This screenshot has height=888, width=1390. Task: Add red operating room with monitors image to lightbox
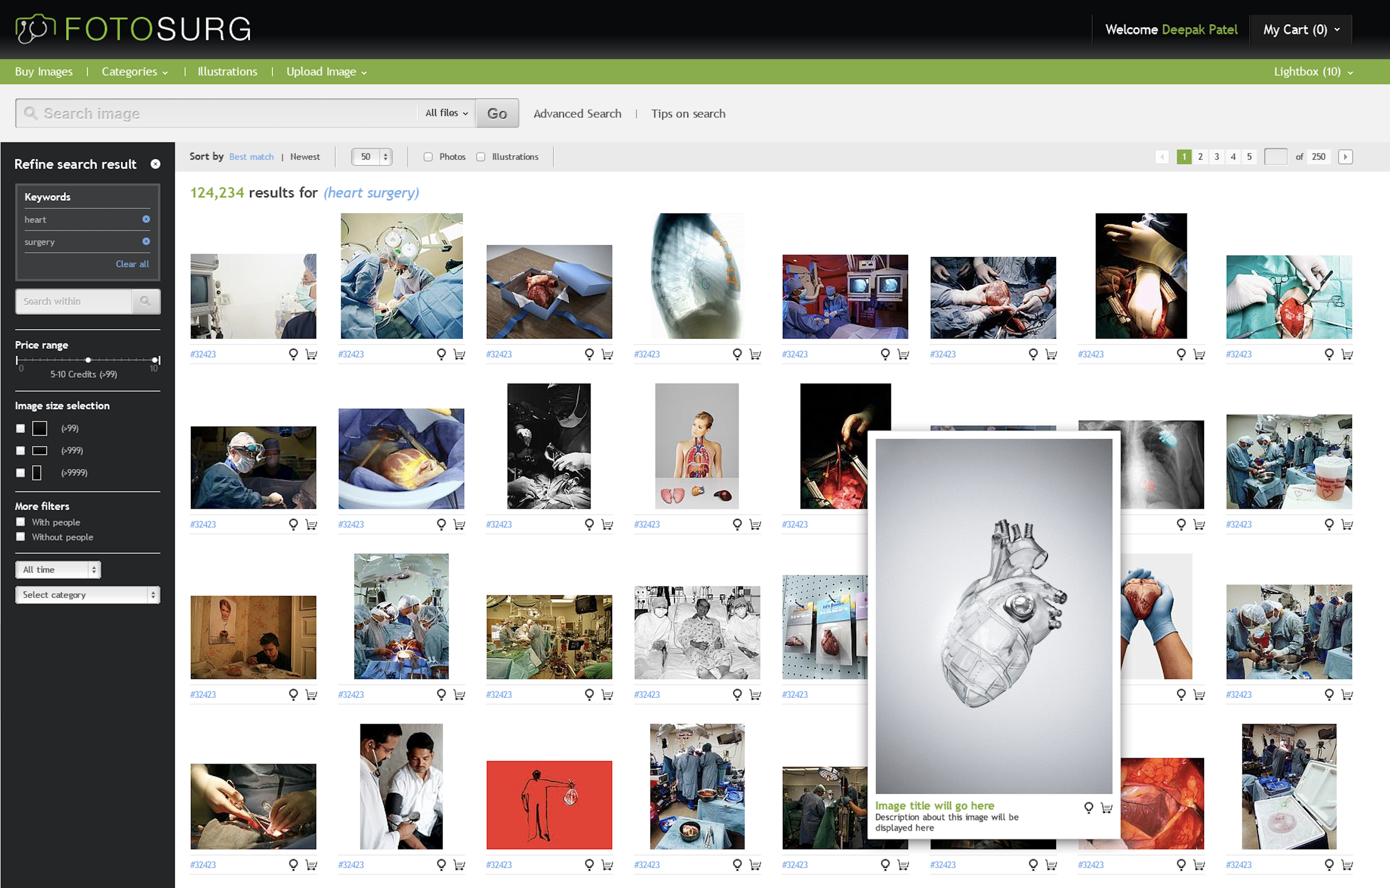[x=885, y=354]
